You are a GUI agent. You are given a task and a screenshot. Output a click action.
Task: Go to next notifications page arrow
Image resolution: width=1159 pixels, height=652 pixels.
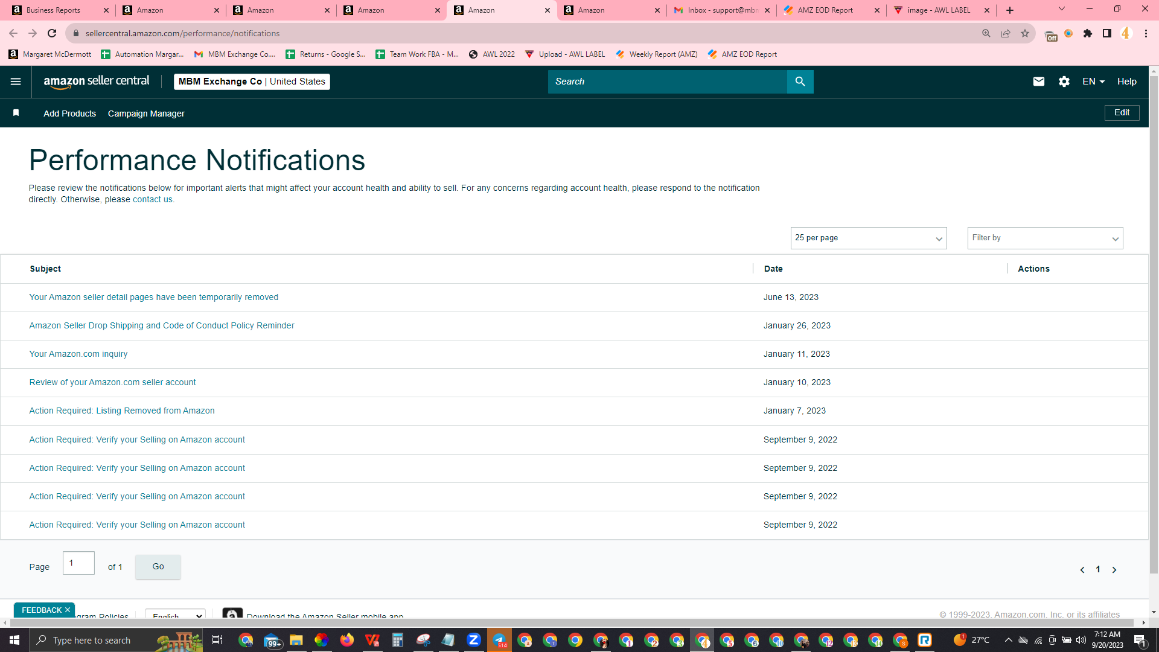coord(1114,570)
